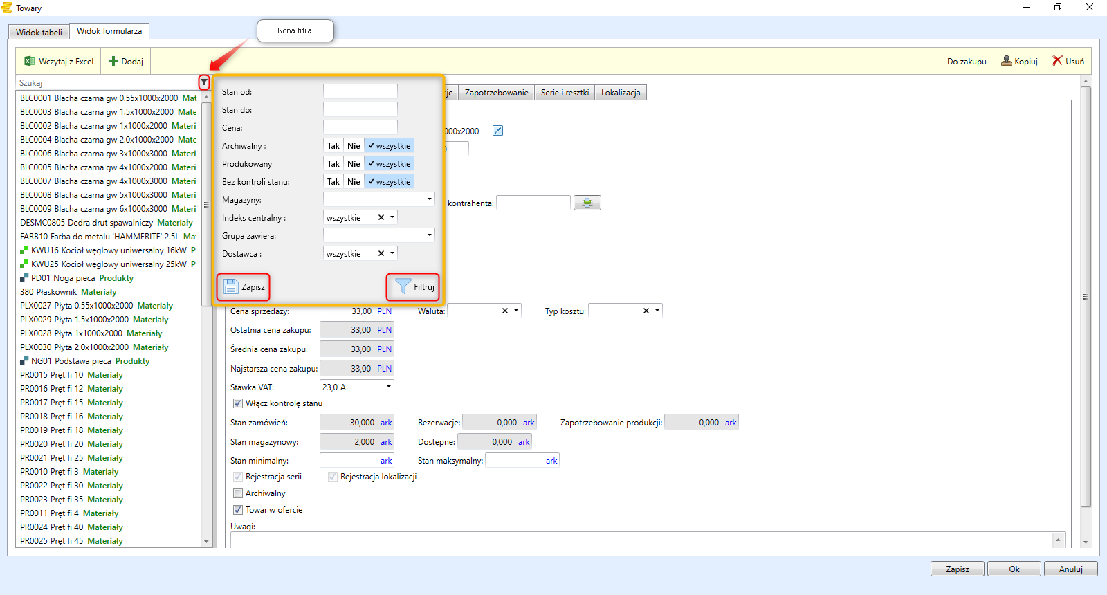Screen dimensions: 1107x595
Task: Click the red X Usuń icon
Action: [1057, 61]
